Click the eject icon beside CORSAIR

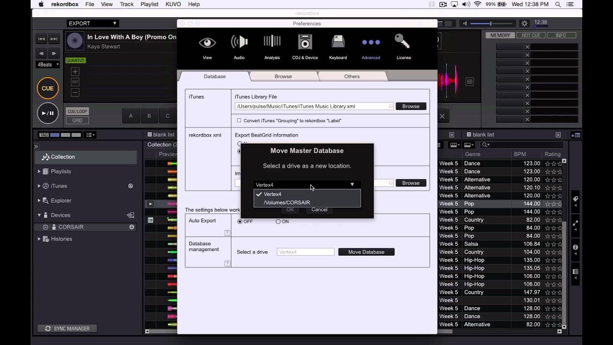click(132, 227)
